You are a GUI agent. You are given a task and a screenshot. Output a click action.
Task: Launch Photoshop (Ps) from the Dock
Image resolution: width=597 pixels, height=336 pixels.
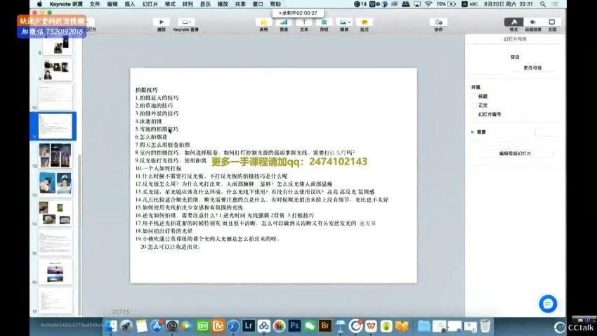click(x=294, y=326)
